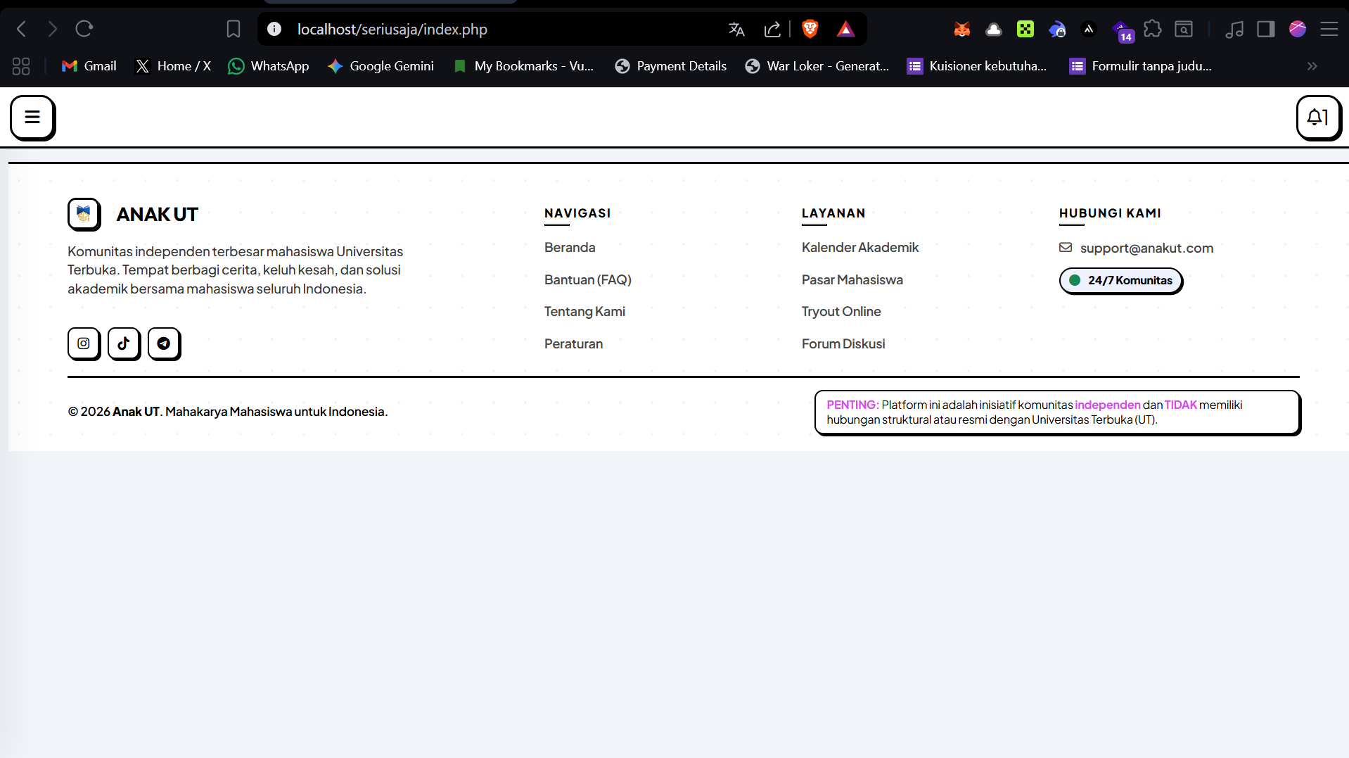
Task: Click the LAYANAN heading
Action: coord(833,213)
